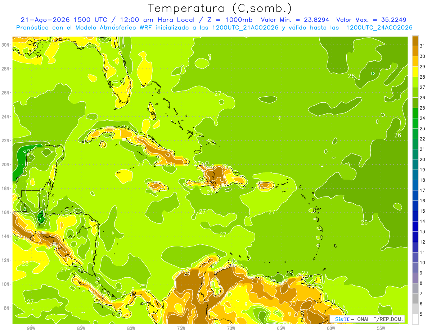Click legend value "7" on the color scale
Viewport: 432px width, 333px height.
pyautogui.click(x=421, y=294)
